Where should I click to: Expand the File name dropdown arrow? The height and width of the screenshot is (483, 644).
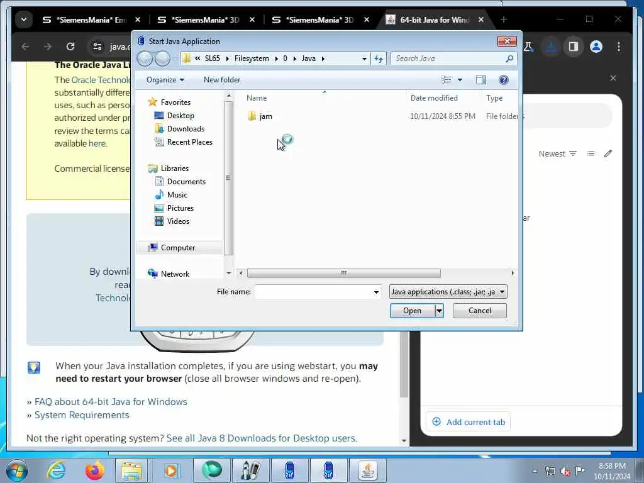click(376, 292)
